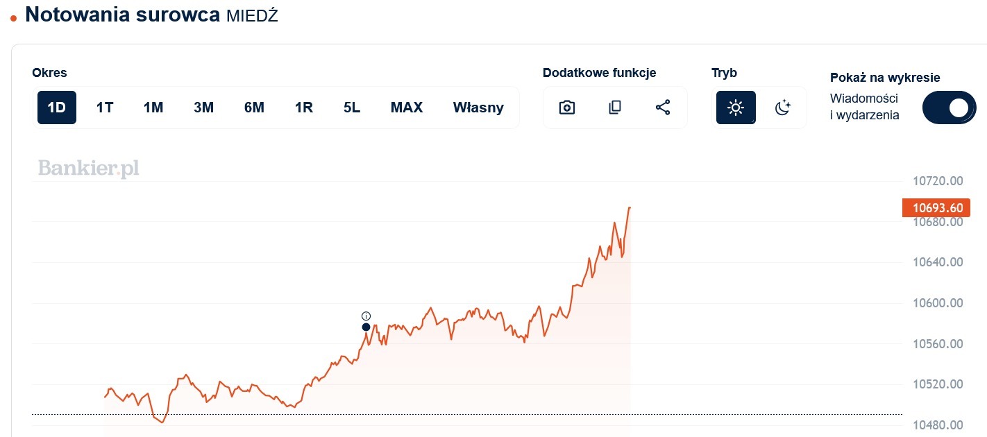Choose the 6M period

pyautogui.click(x=254, y=108)
